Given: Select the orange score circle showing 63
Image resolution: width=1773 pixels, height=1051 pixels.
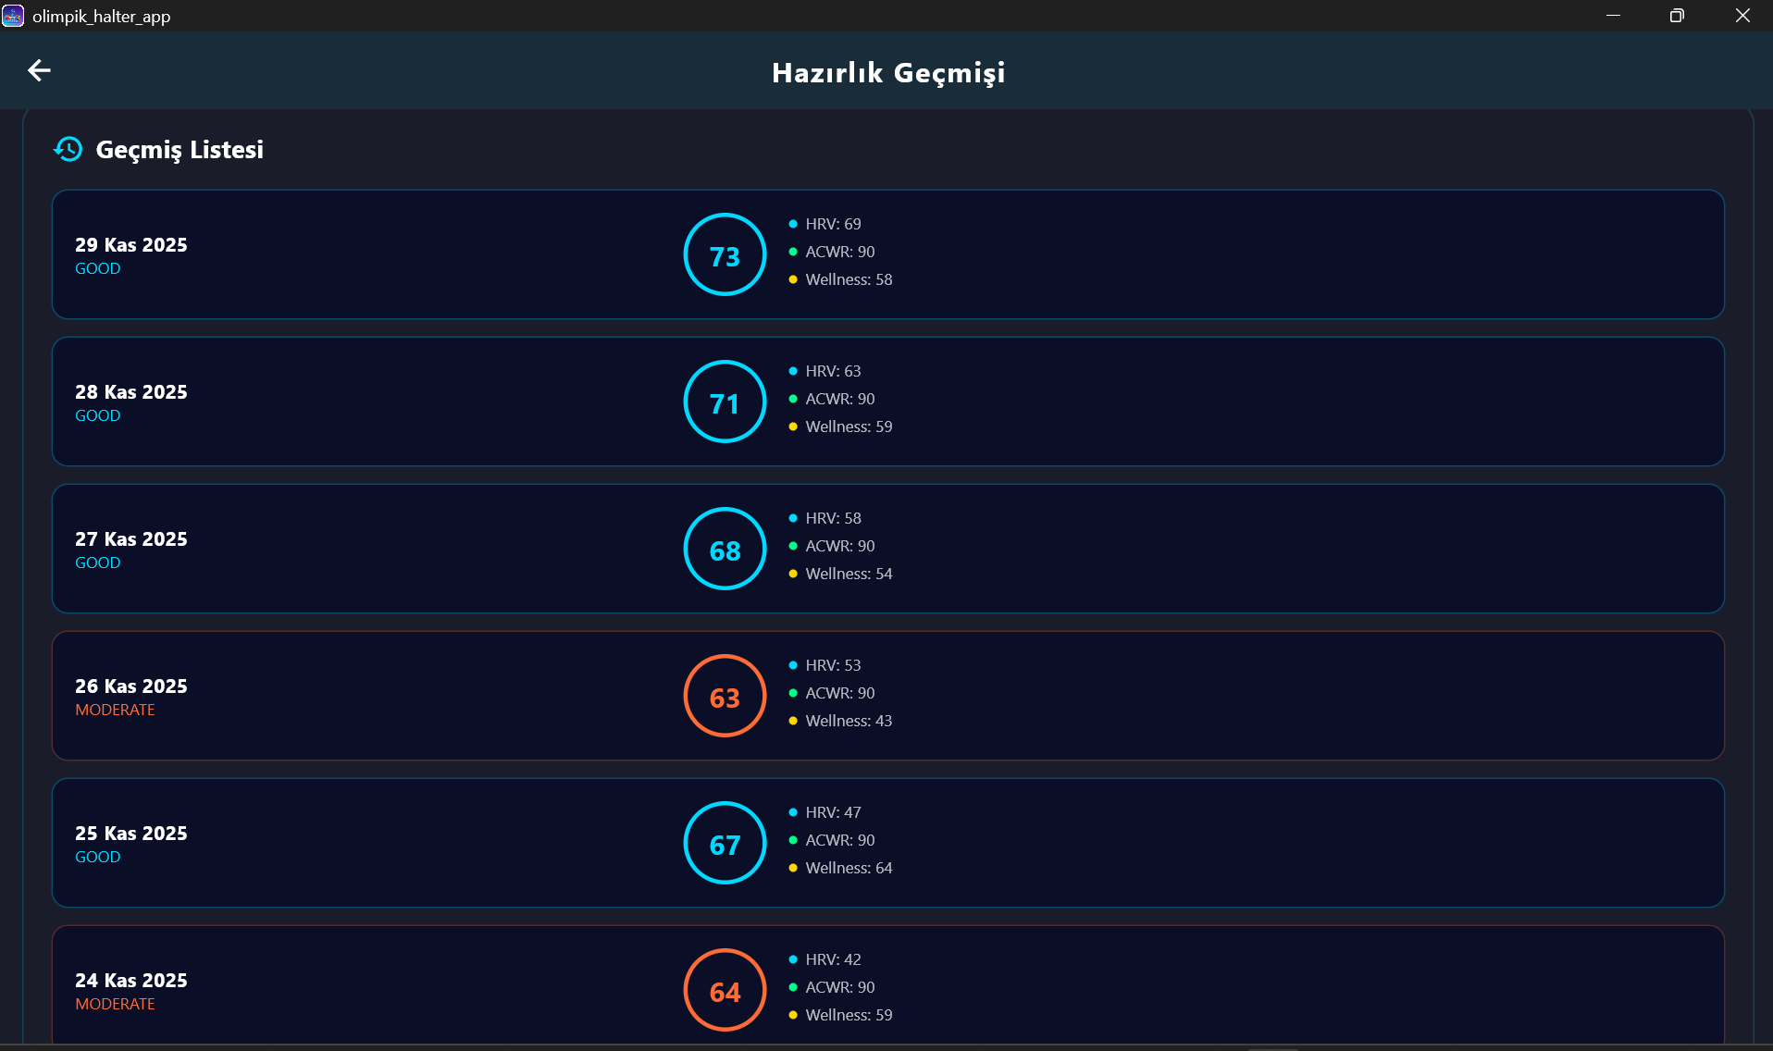Looking at the screenshot, I should coord(725,696).
